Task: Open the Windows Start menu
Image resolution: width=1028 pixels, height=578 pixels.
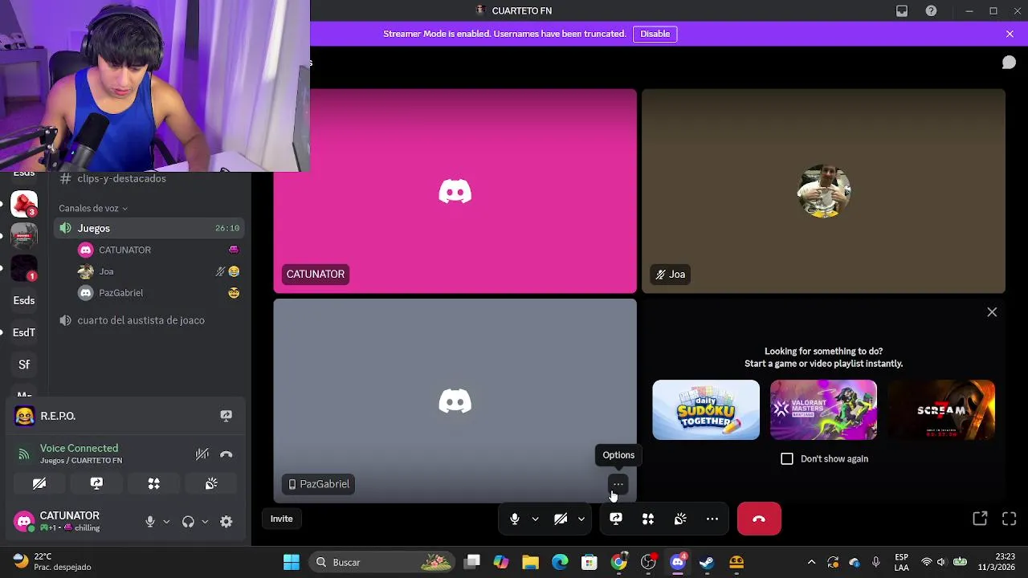Action: (291, 562)
